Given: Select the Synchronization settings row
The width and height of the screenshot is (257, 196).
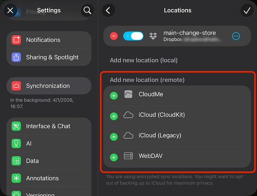Looking at the screenshot, I should [49, 86].
